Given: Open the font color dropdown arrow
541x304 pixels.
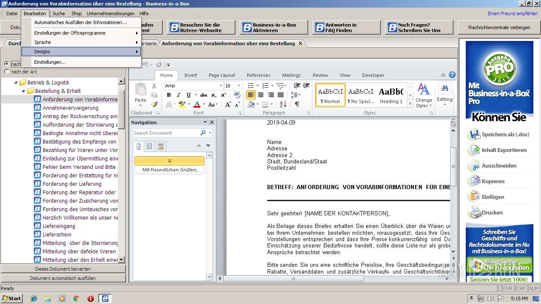Looking at the screenshot, I should [203, 104].
